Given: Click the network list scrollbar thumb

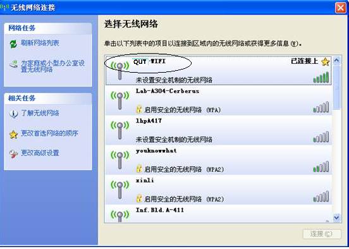Looking at the screenshot, I should pyautogui.click(x=336, y=87).
